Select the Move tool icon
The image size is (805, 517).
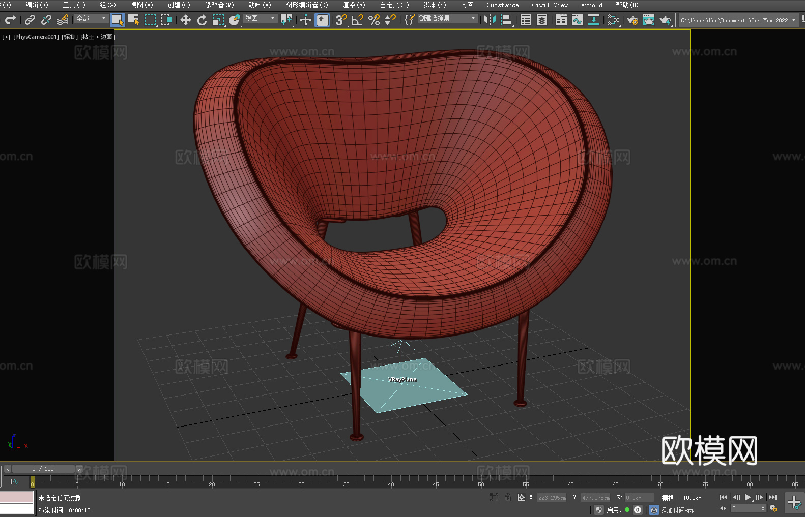[186, 20]
